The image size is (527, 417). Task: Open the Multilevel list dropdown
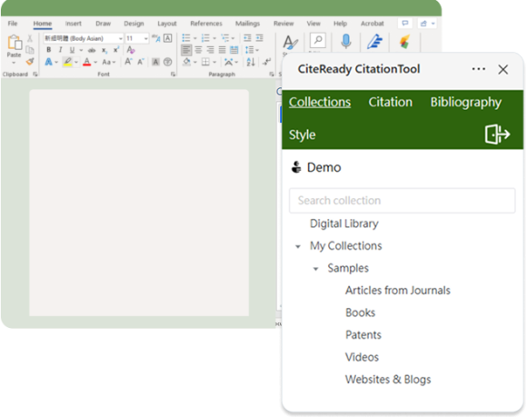click(233, 38)
